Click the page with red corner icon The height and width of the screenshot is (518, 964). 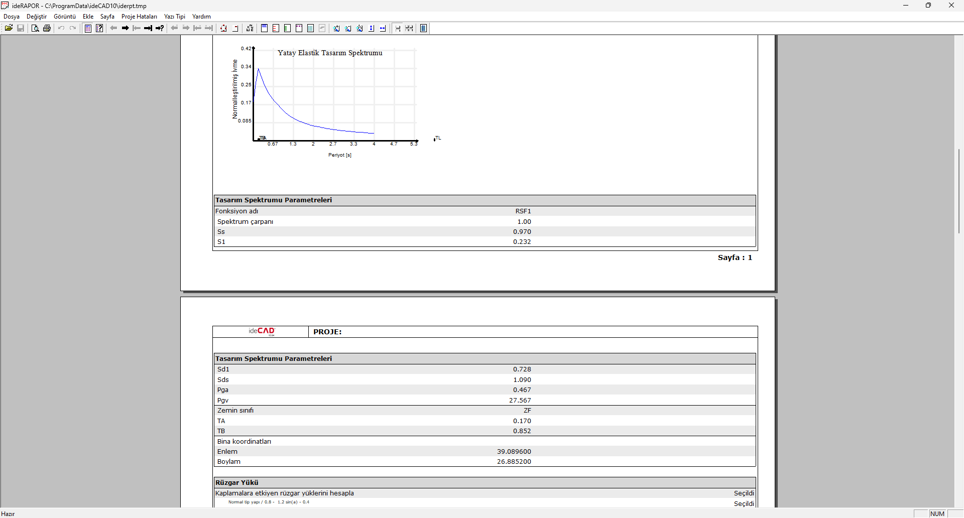[235, 28]
